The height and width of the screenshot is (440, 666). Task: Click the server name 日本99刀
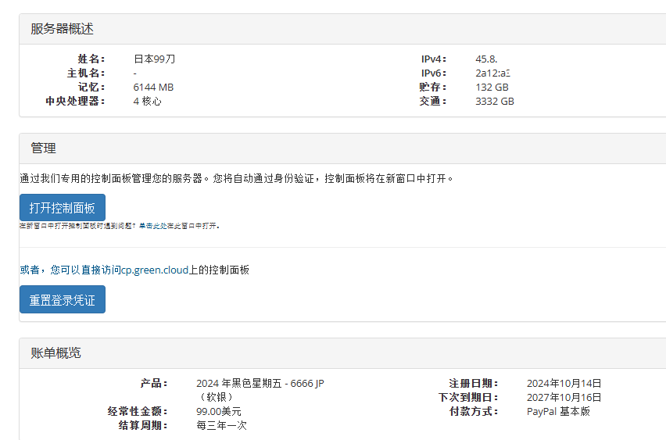(154, 59)
